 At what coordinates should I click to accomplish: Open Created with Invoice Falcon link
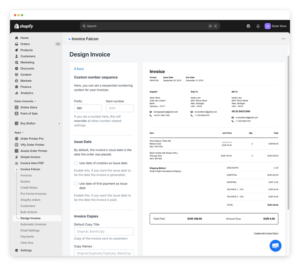click(266, 234)
